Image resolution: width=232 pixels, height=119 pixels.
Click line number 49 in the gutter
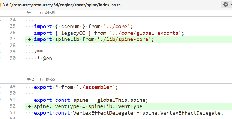(x=13, y=87)
